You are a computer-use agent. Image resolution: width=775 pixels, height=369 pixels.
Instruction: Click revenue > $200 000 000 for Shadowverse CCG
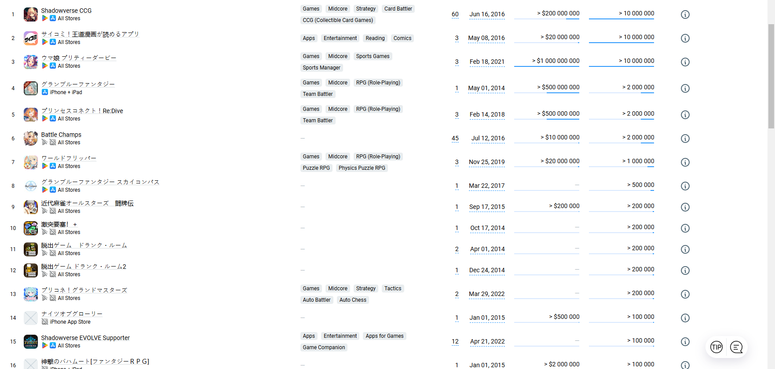tap(558, 14)
